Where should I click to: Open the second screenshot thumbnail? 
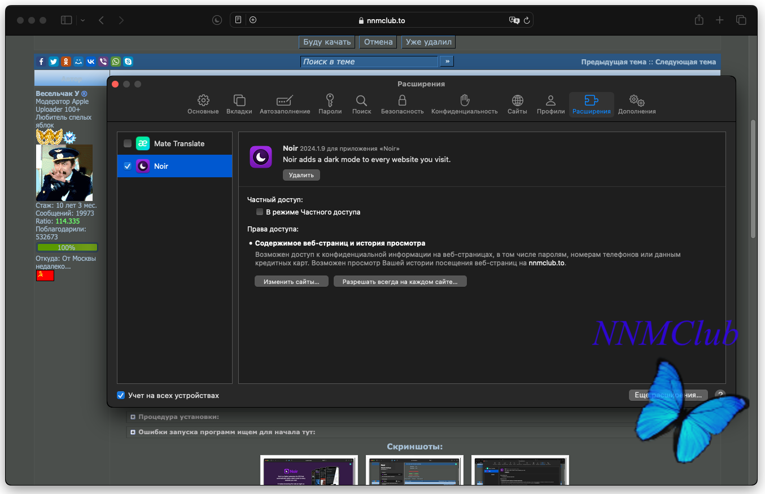pos(414,470)
